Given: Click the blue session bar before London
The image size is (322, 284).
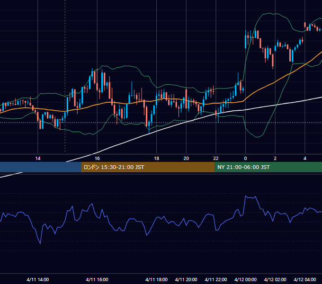Looking at the screenshot, I should 40,167.
